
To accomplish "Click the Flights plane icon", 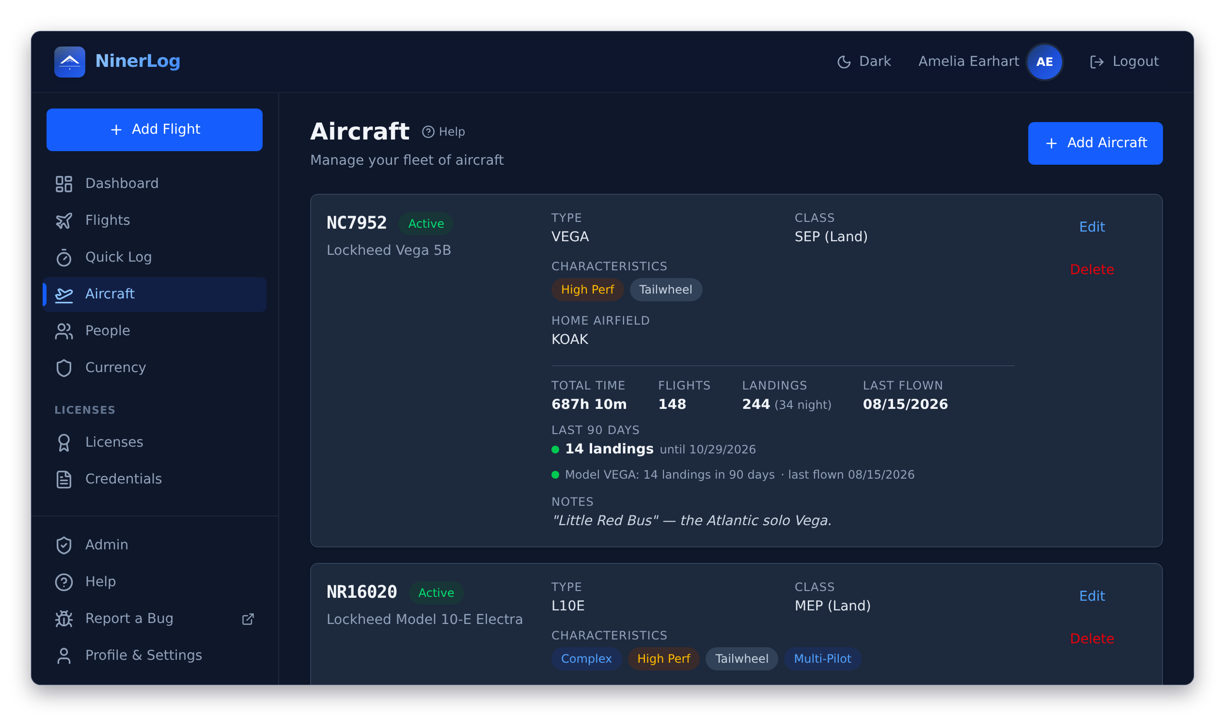I will [x=63, y=221].
